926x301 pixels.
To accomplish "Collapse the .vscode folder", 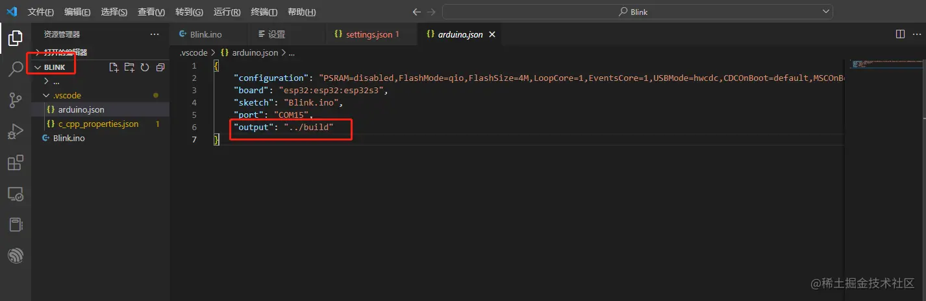I will [67, 95].
